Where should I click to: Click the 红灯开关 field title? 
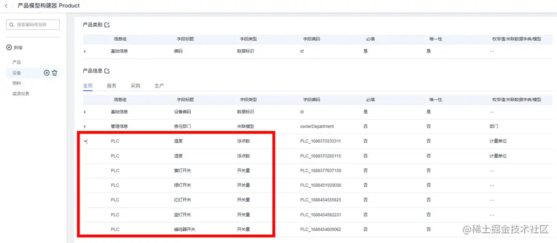tap(183, 200)
